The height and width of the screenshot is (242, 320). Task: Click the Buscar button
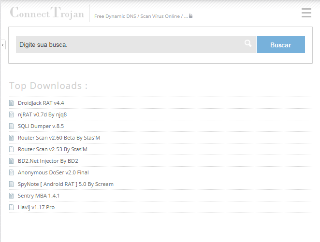[281, 44]
